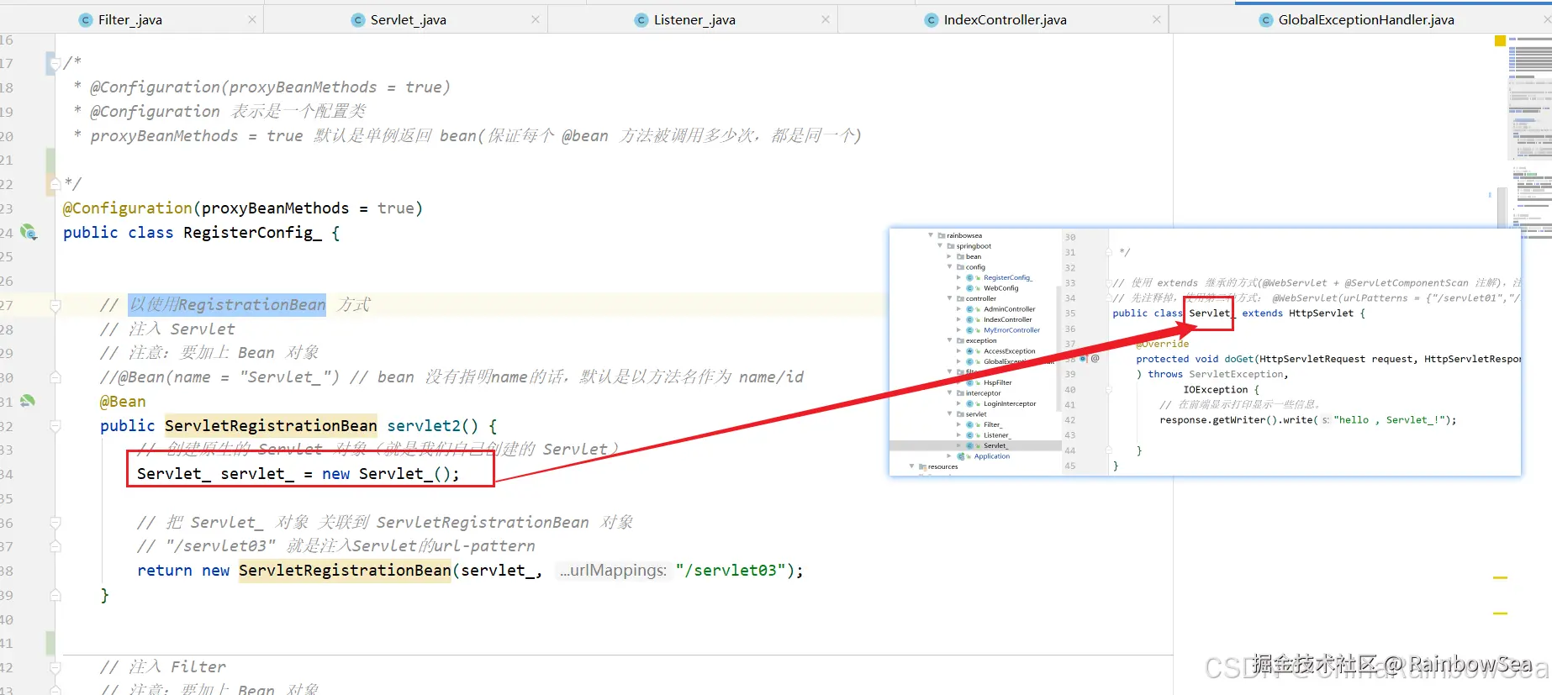Click the urlMappings parameter hint
The width and height of the screenshot is (1552, 695).
click(614, 571)
